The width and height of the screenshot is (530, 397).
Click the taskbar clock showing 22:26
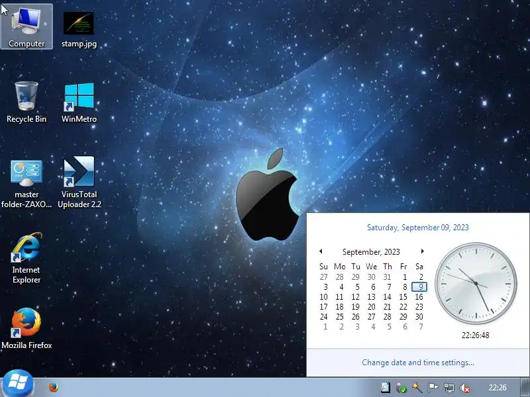point(498,388)
